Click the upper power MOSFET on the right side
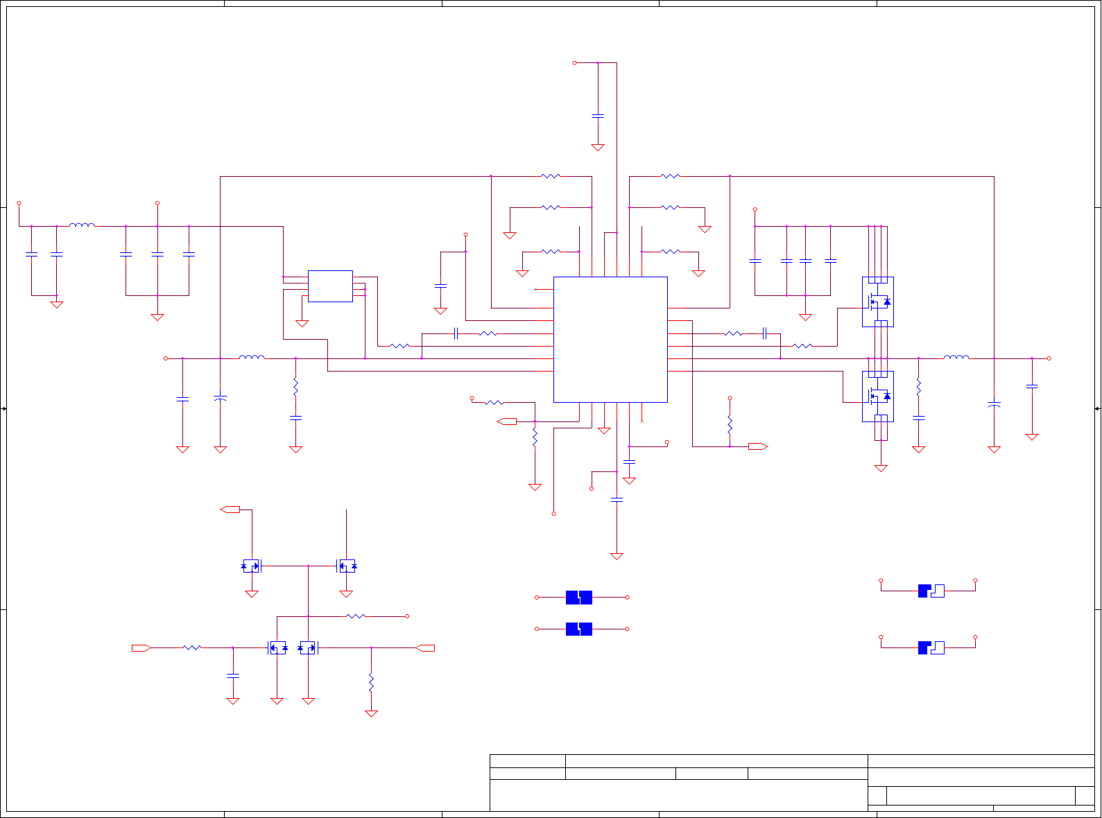The width and height of the screenshot is (1102, 818). tap(878, 302)
